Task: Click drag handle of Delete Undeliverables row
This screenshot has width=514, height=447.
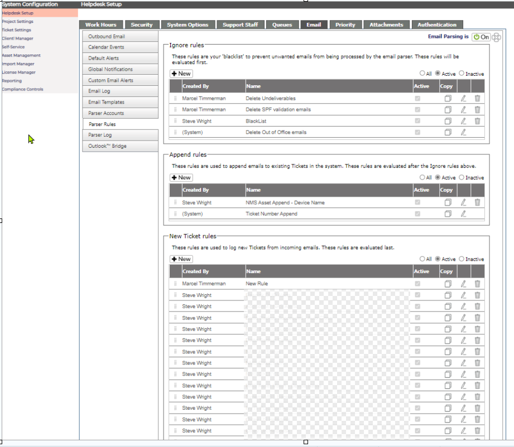Action: coord(175,98)
